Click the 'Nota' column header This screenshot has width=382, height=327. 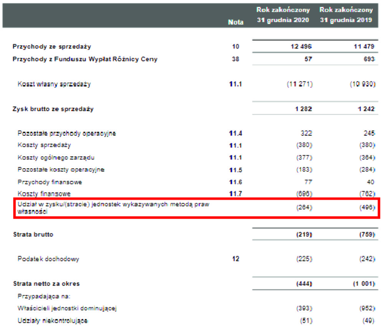tap(236, 22)
